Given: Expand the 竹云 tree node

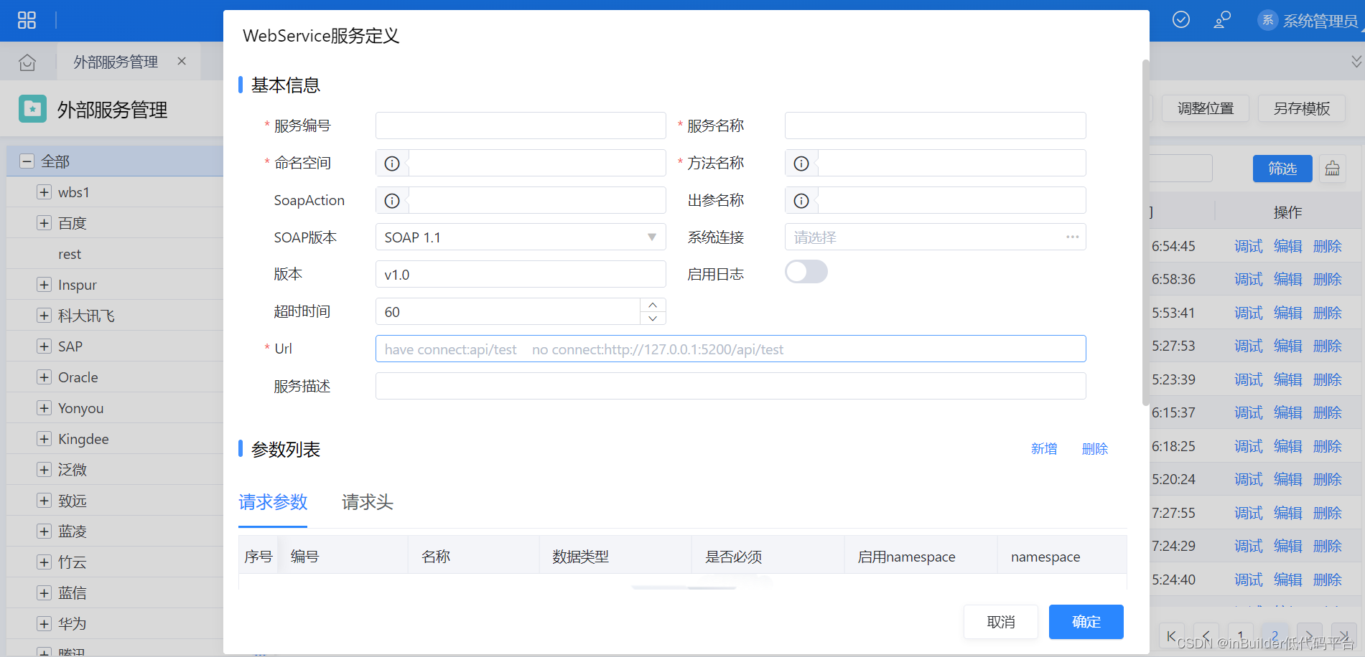Looking at the screenshot, I should tap(44, 562).
